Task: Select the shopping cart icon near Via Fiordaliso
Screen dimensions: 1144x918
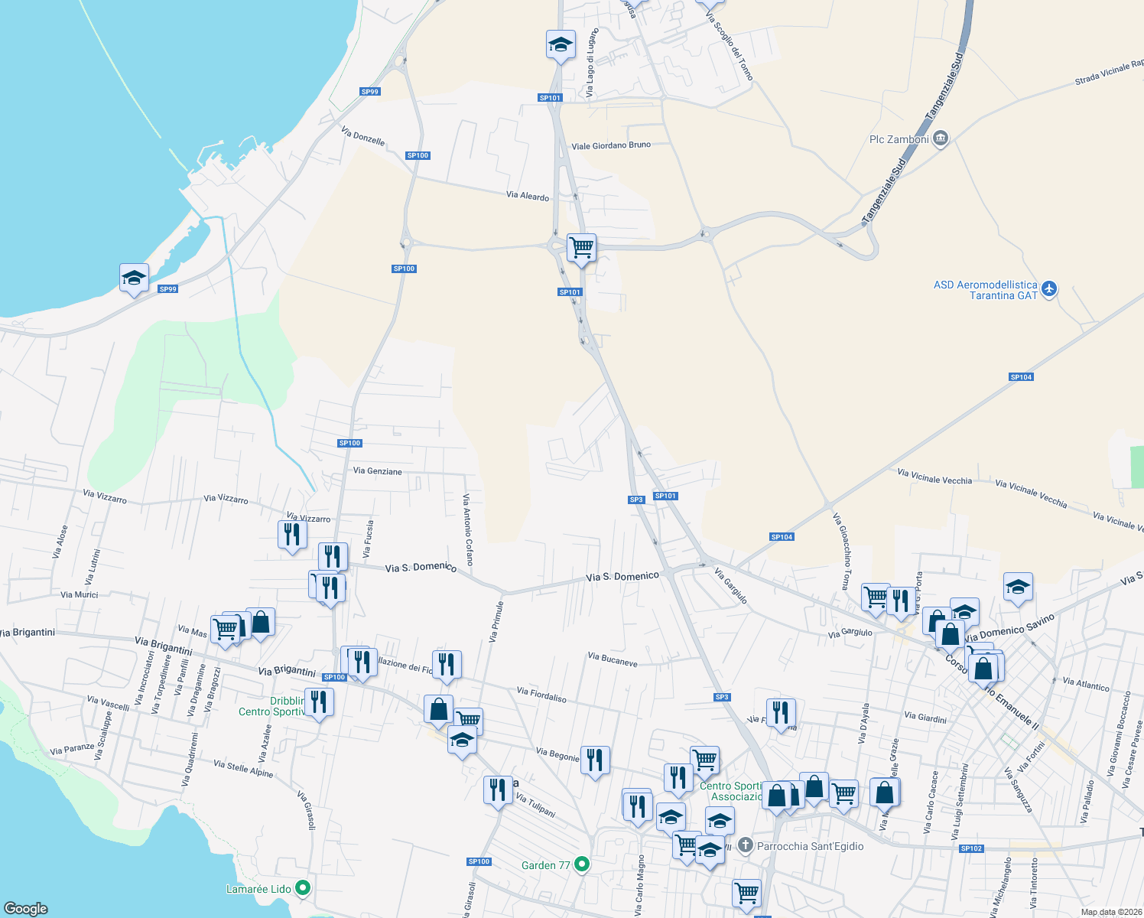Action: coord(467,718)
